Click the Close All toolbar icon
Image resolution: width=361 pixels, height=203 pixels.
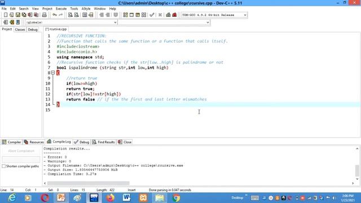tap(36, 15)
